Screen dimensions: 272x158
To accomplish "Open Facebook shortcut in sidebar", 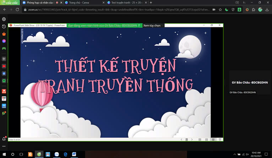I will coord(4,74).
